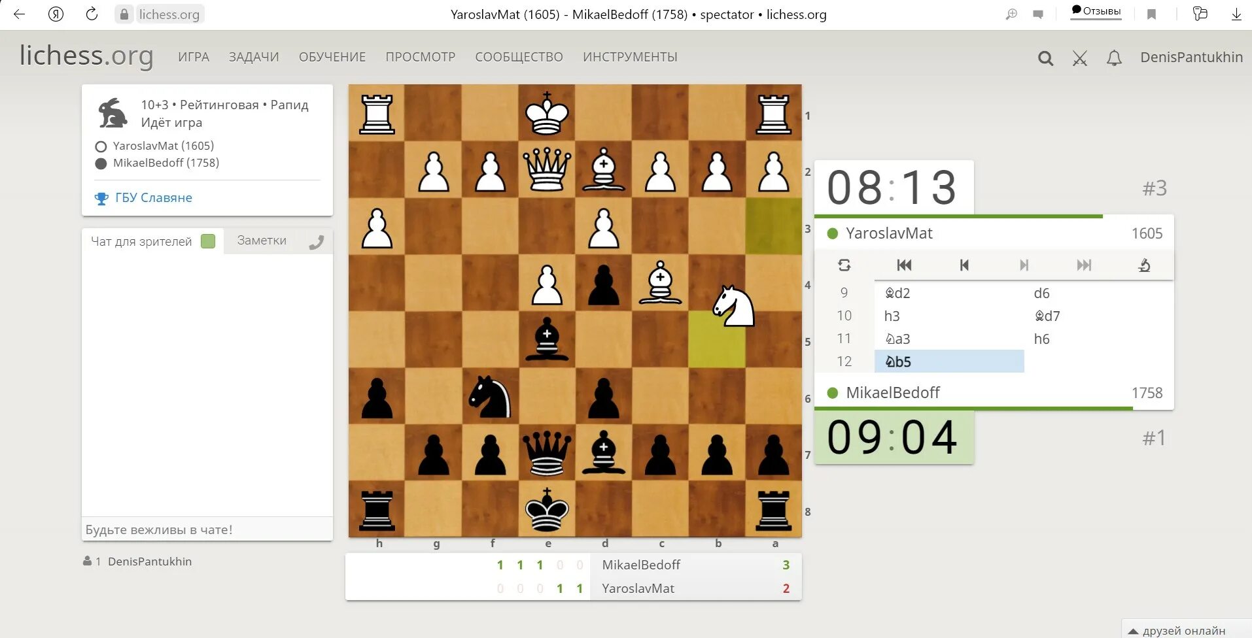This screenshot has height=638, width=1252.
Task: Click the tournament trophy icon
Action: (x=101, y=198)
